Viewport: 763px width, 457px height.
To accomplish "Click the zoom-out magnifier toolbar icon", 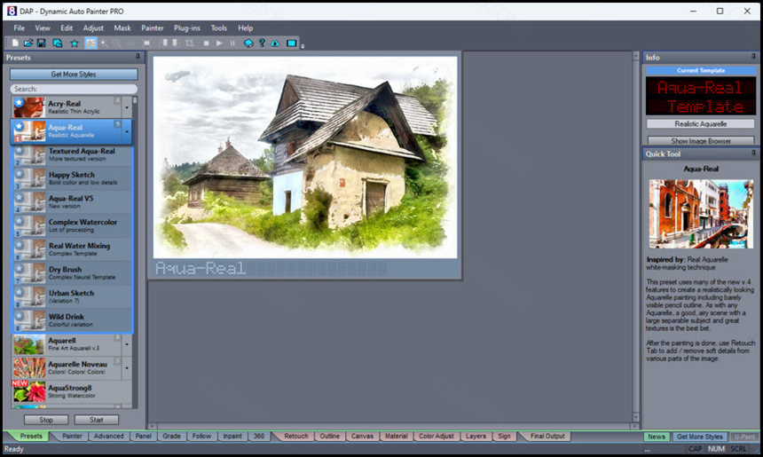I will click(x=117, y=43).
